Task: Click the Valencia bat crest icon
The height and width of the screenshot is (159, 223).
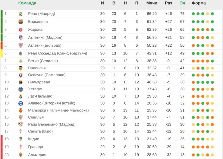Action: pyautogui.click(x=20, y=68)
